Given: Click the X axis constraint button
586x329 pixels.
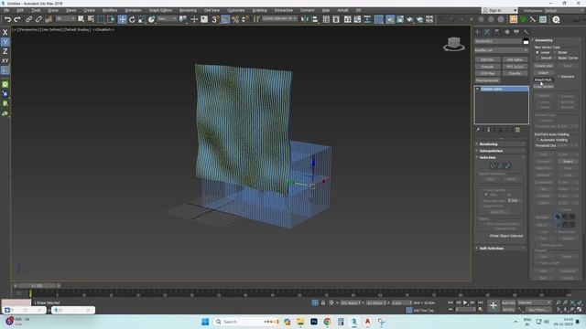Looking at the screenshot, I should (x=5, y=33).
